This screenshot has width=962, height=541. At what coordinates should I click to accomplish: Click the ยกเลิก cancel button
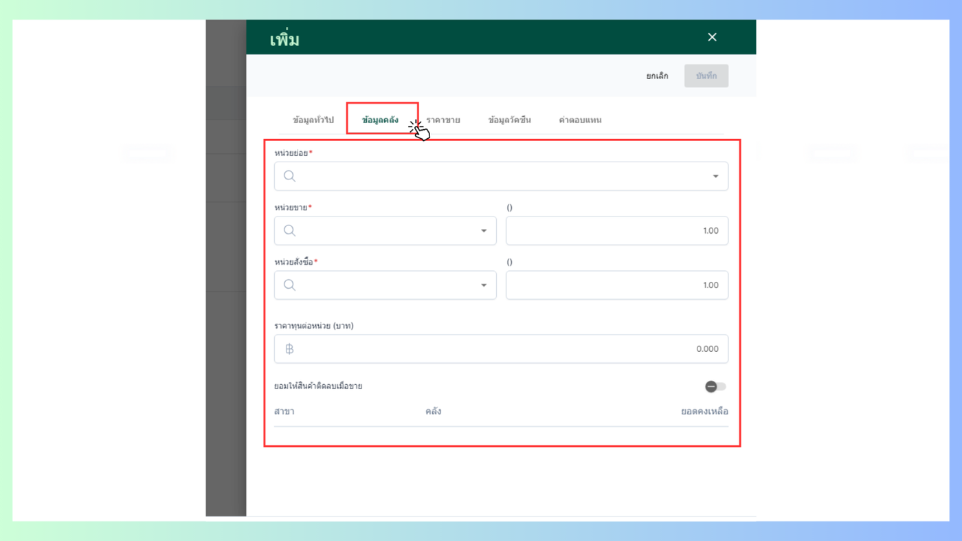tap(657, 76)
